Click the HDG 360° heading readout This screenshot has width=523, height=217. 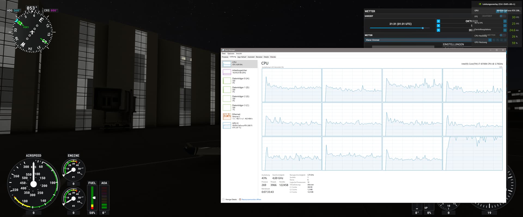point(14,11)
